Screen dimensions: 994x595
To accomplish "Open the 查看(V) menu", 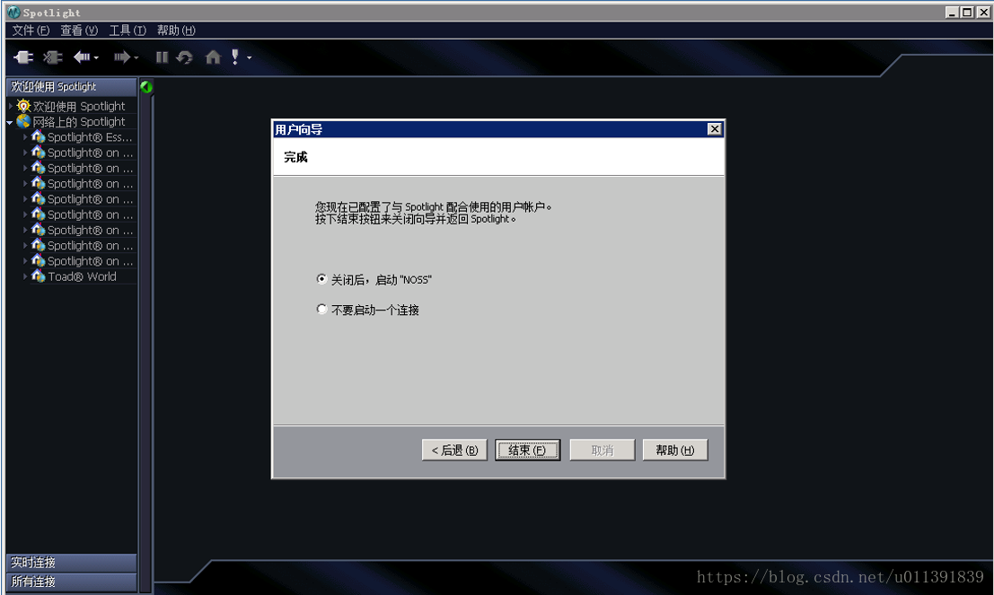I will point(79,30).
